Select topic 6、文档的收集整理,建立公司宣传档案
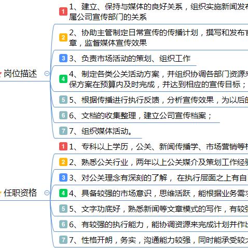 point(140,115)
